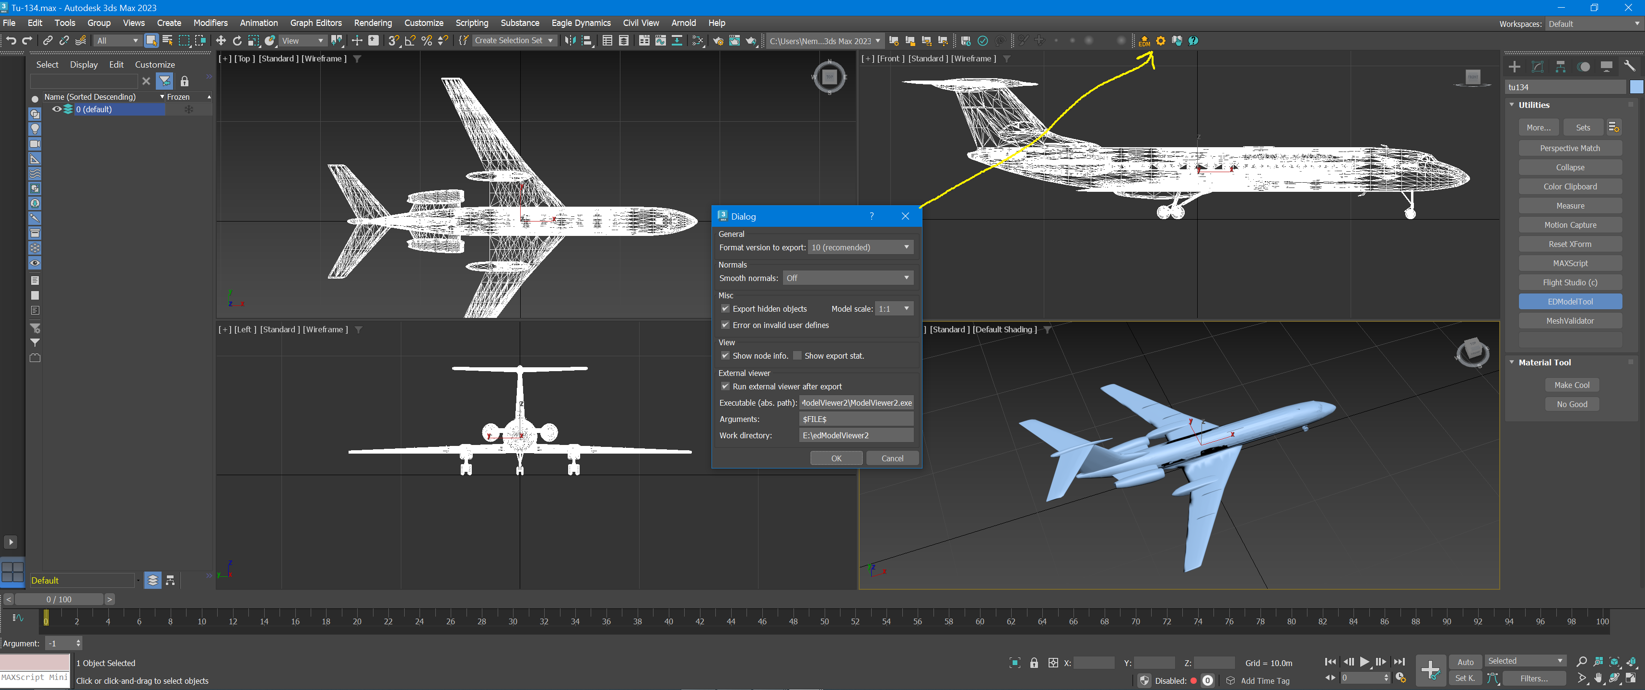Open Format version to export dropdown
This screenshot has width=1645, height=690.
(x=860, y=247)
